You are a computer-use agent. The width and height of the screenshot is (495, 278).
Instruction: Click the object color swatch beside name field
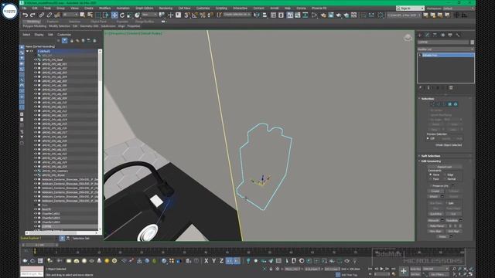point(473,42)
